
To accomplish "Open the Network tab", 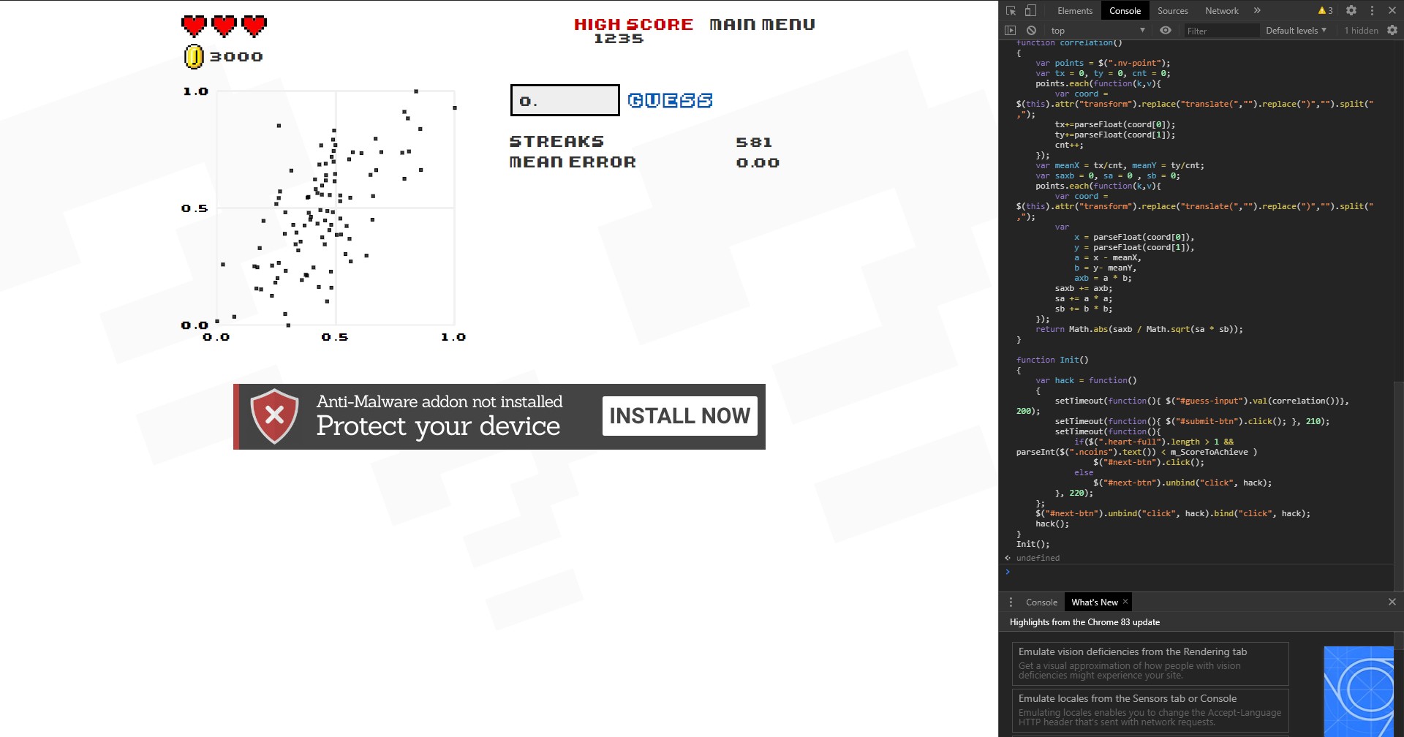I will [1221, 10].
